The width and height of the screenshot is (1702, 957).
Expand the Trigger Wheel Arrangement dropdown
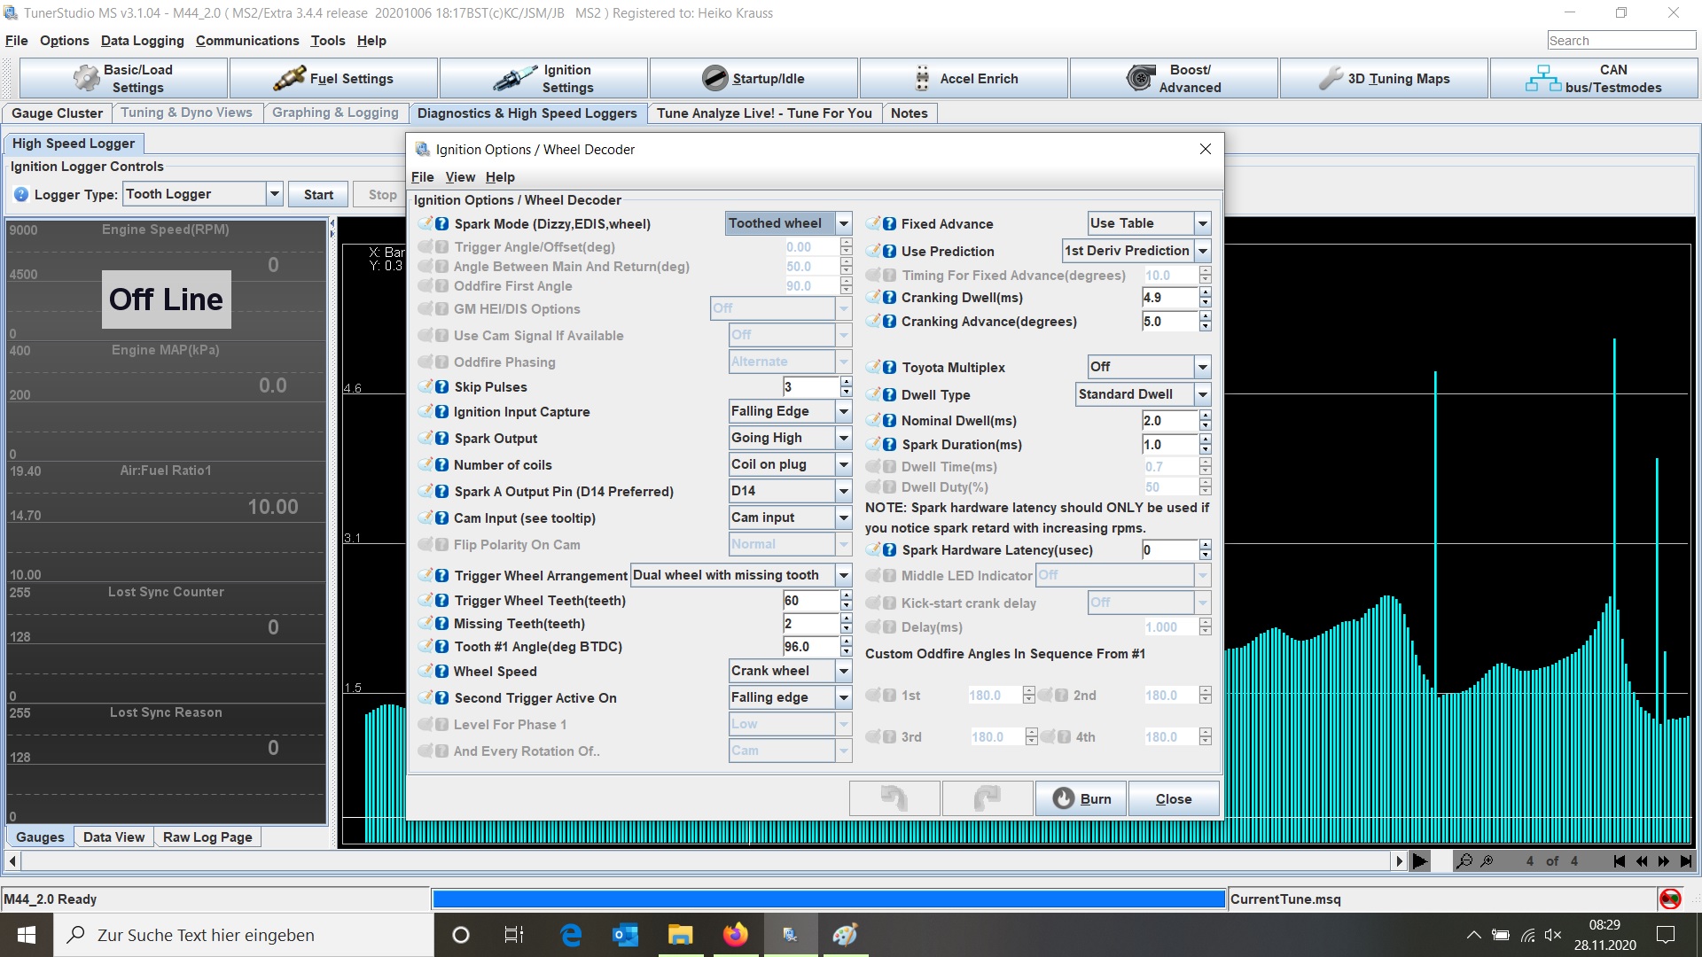pyautogui.click(x=844, y=575)
